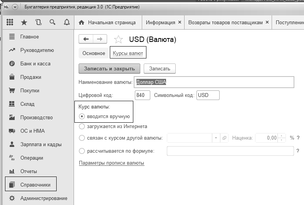Close the Информация tab
The width and height of the screenshot is (304, 205).
(180, 22)
